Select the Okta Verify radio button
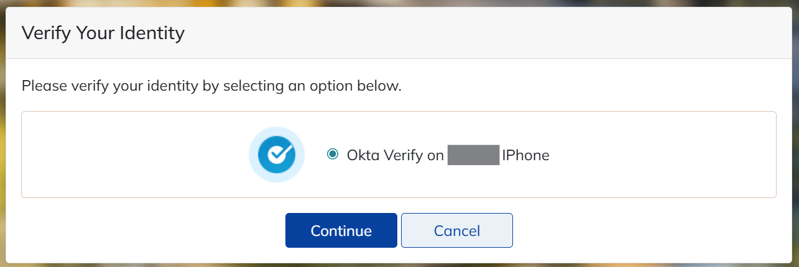The height and width of the screenshot is (267, 799). 333,154
